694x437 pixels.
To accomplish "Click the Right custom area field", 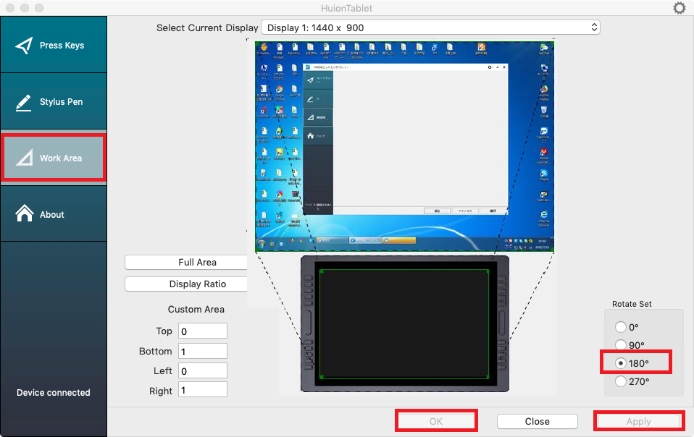I will (203, 390).
